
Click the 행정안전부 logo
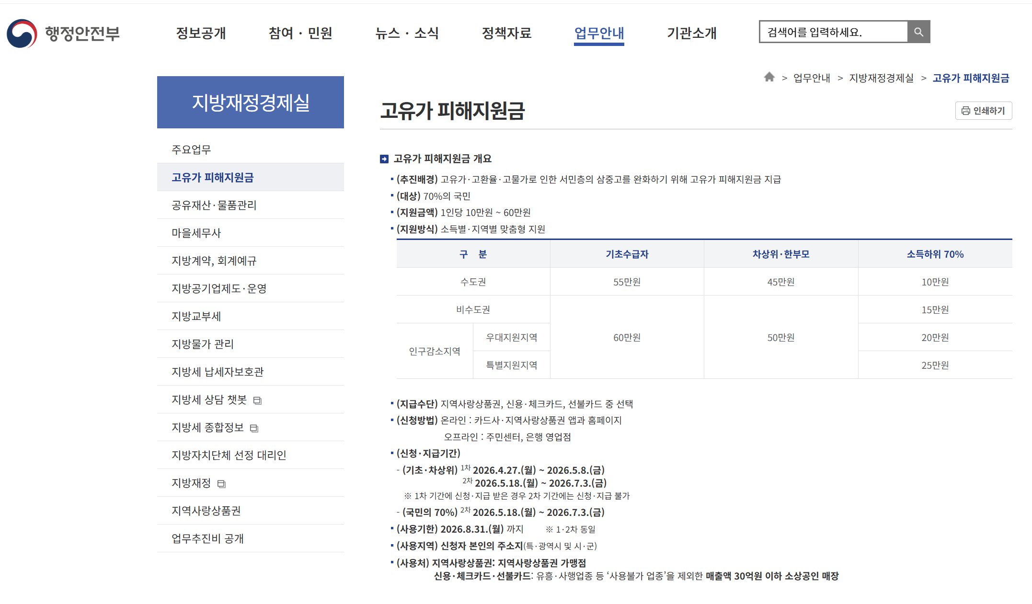63,33
